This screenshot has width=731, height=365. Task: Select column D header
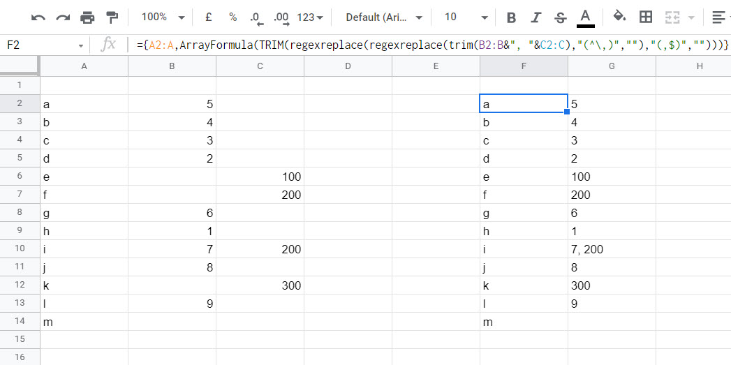tap(348, 66)
